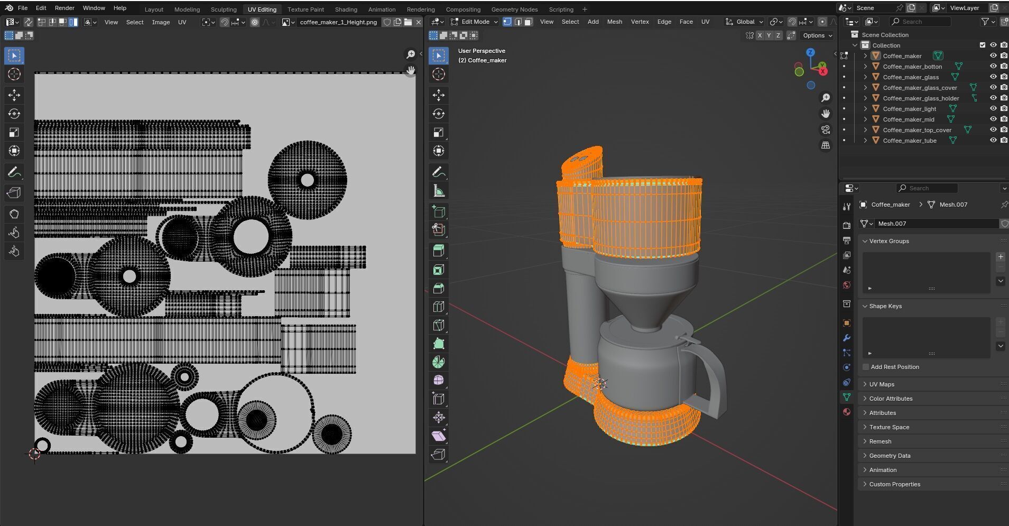Uncheck Collection exclude from view layer checkbox

(983, 45)
